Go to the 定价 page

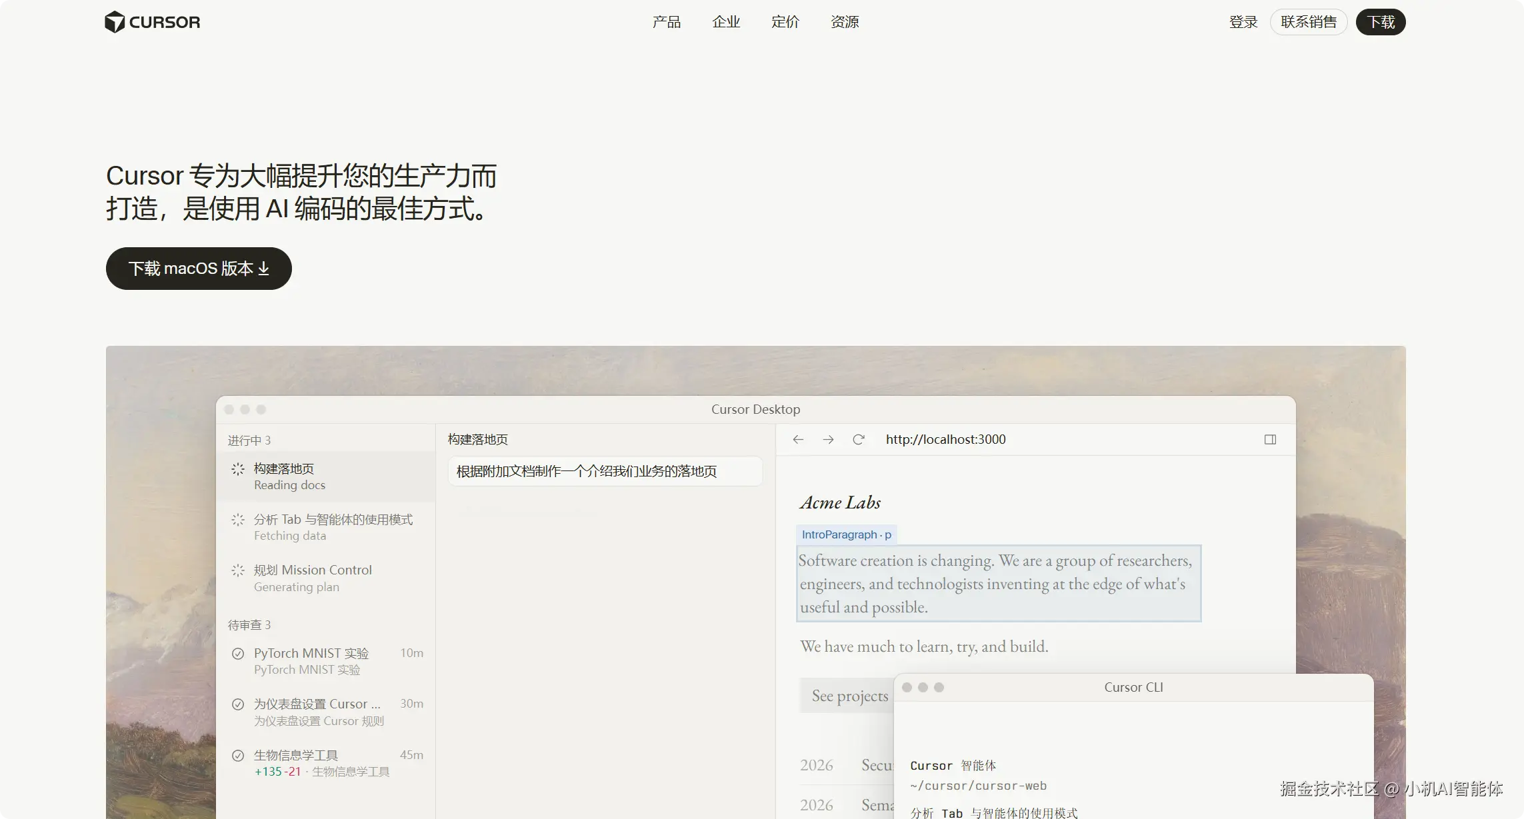(785, 22)
